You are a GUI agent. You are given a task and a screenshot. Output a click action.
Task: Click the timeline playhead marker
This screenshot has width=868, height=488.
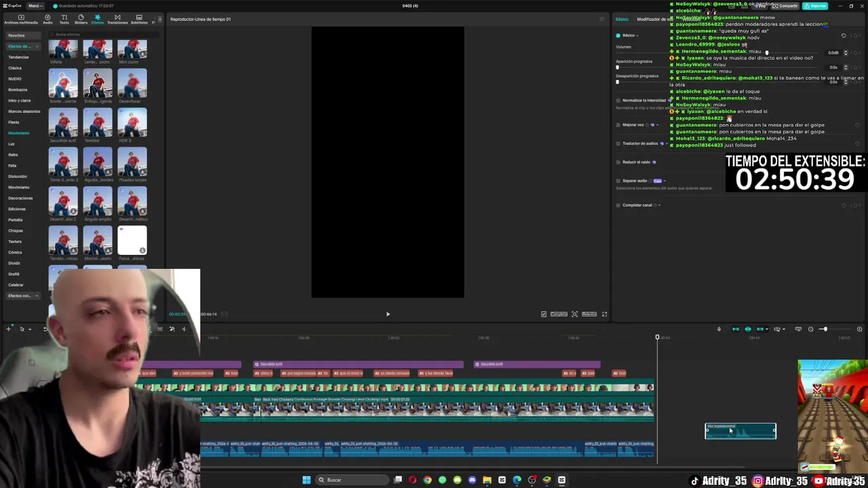[657, 337]
